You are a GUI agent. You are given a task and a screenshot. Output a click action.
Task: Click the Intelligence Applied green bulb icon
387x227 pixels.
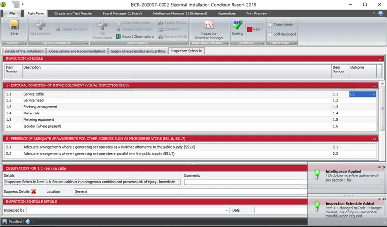pyautogui.click(x=317, y=174)
